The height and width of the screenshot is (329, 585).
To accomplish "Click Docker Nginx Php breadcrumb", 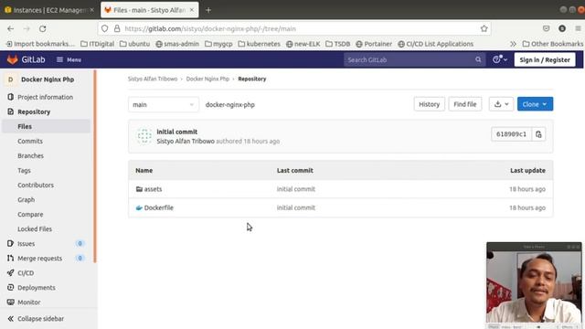I will [x=207, y=79].
